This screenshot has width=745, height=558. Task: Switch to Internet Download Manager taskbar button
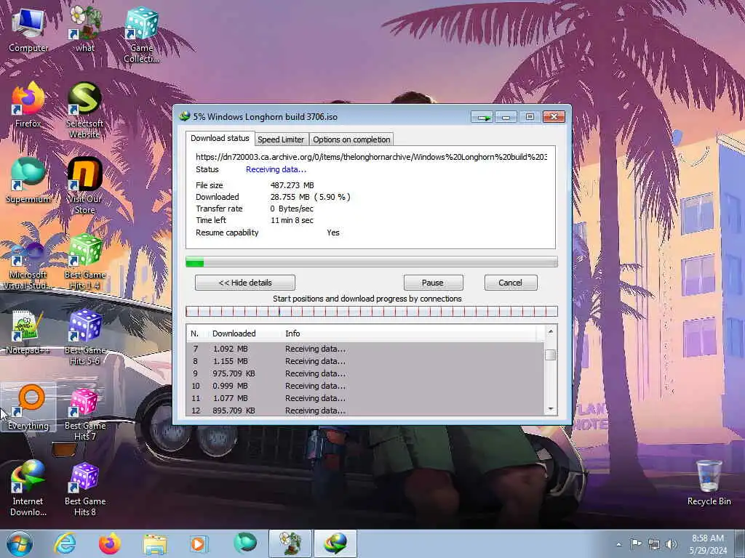[335, 543]
